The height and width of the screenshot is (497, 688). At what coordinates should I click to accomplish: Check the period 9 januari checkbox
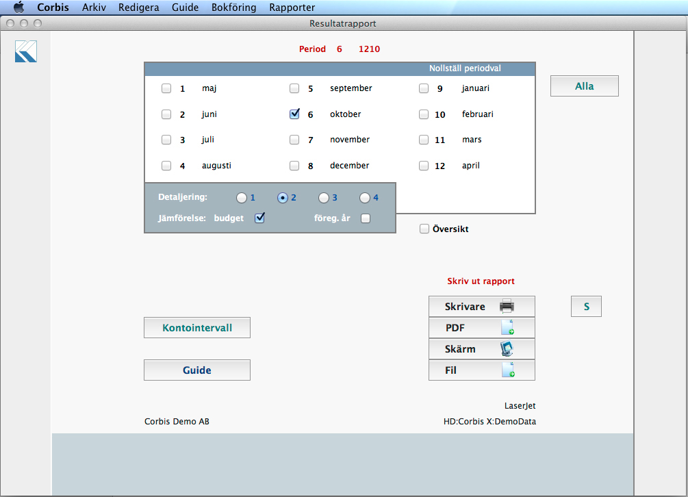[x=424, y=88]
